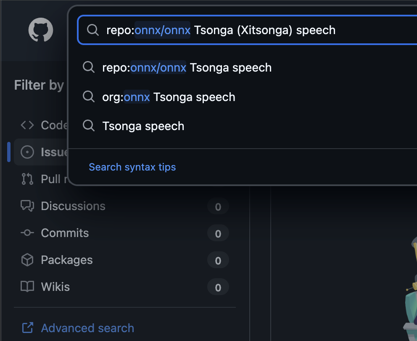Click the Wikis book icon
This screenshot has width=417, height=341.
[27, 287]
